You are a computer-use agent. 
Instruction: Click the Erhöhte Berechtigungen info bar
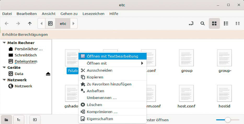tap(122, 34)
